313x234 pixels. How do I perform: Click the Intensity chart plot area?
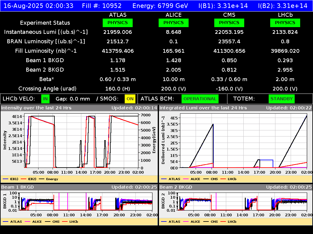[x=81, y=141]
